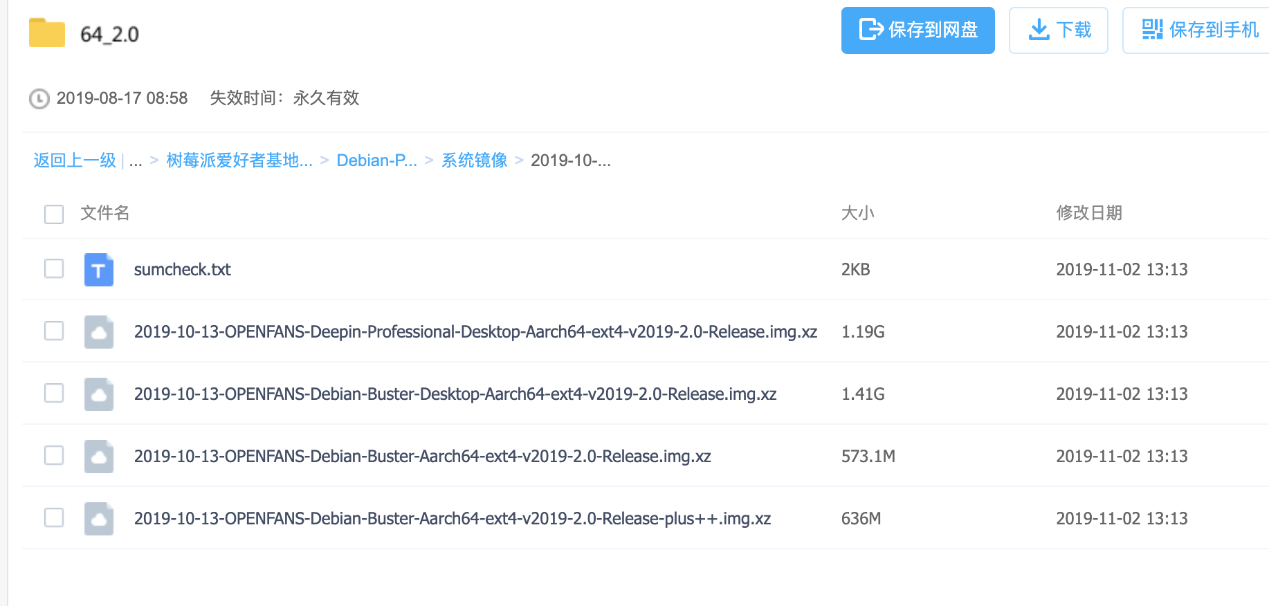Click the 2019-10-... current breadcrumb text
This screenshot has width=1269, height=606.
click(x=571, y=160)
